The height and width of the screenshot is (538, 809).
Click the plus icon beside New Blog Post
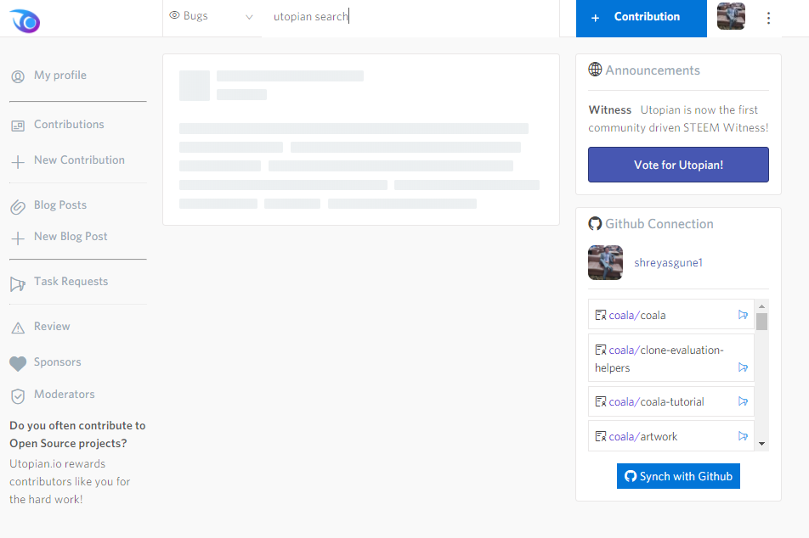coord(18,238)
